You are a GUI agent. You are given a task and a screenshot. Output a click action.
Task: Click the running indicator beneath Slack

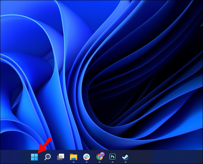coord(87,162)
